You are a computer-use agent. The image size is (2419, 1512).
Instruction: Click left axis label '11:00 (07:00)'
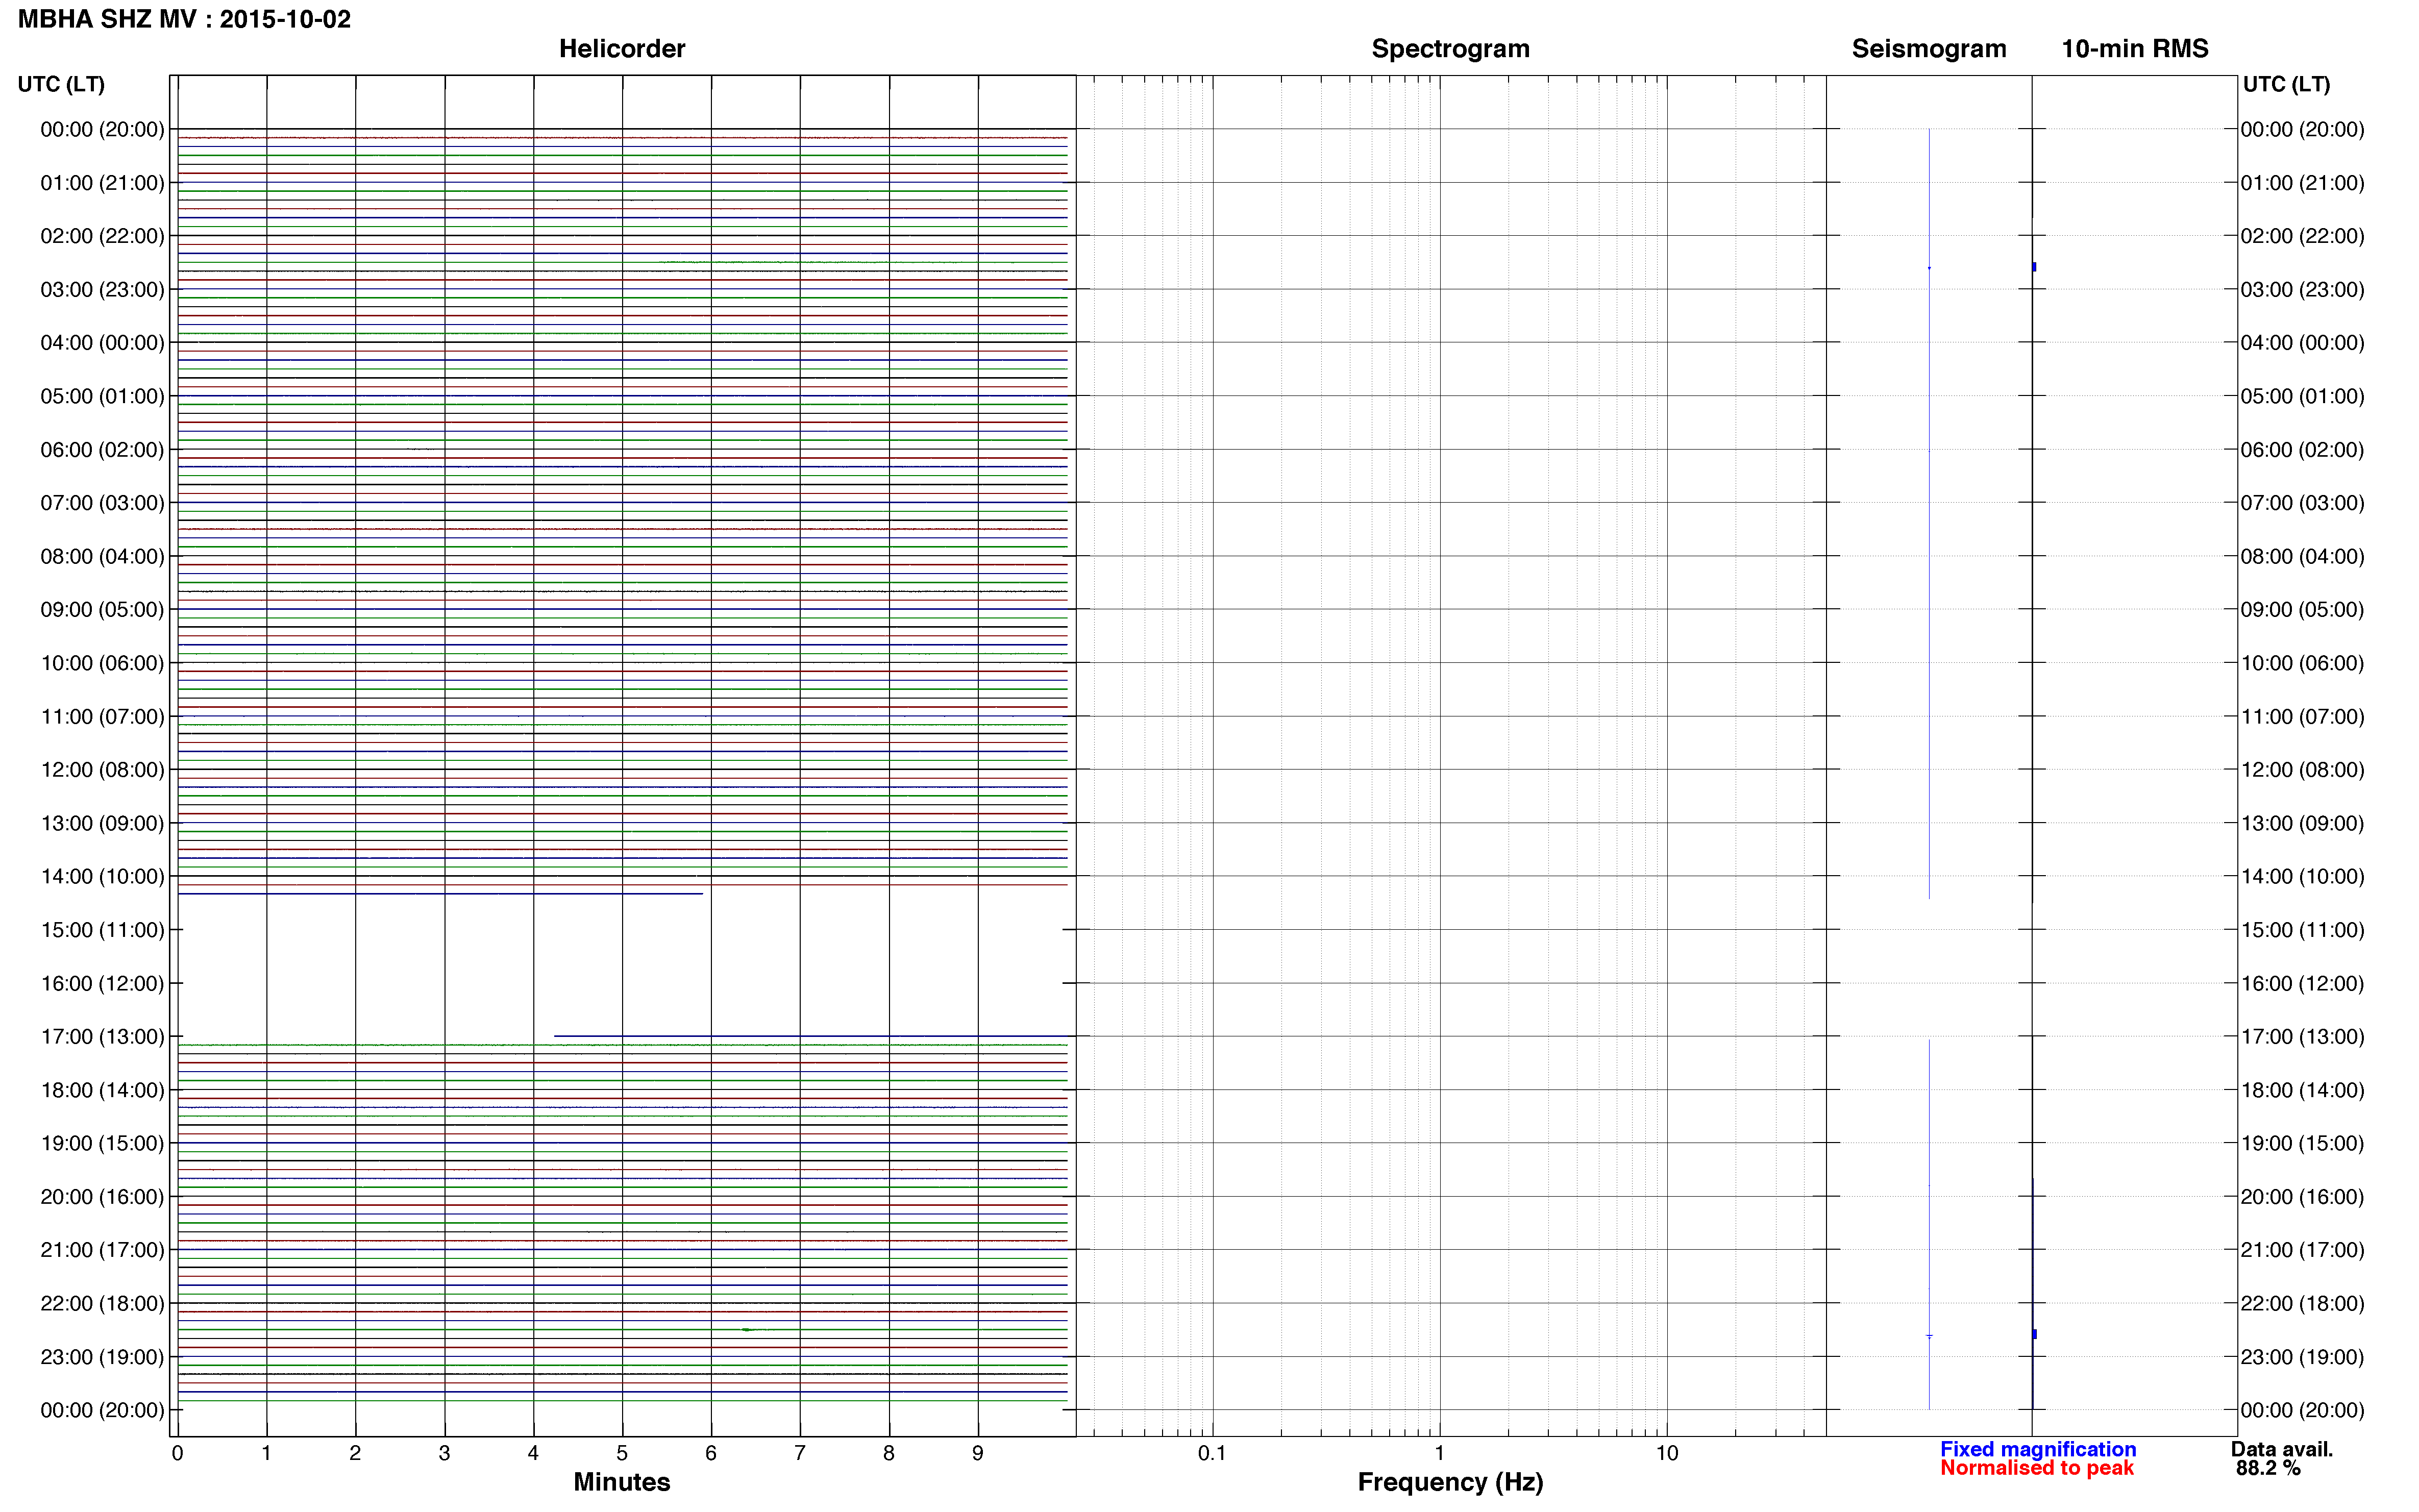(102, 716)
